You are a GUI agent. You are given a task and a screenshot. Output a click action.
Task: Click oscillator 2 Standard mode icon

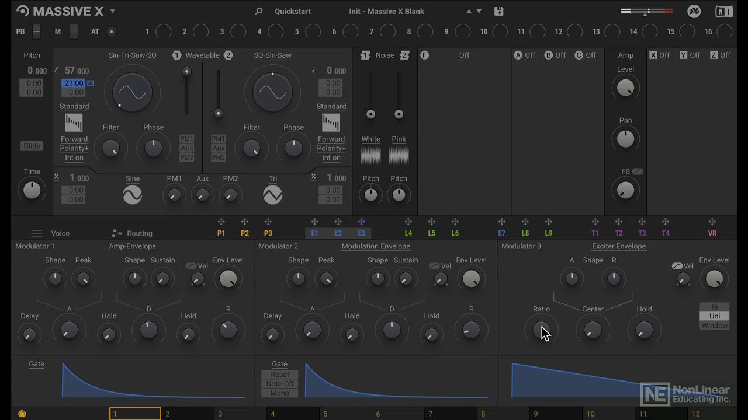331,123
